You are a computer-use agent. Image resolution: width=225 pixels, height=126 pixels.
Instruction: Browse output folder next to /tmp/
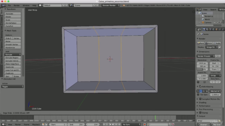click(x=219, y=120)
